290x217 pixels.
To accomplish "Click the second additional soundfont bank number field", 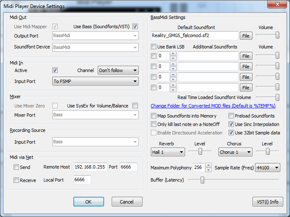I will 164,66.
